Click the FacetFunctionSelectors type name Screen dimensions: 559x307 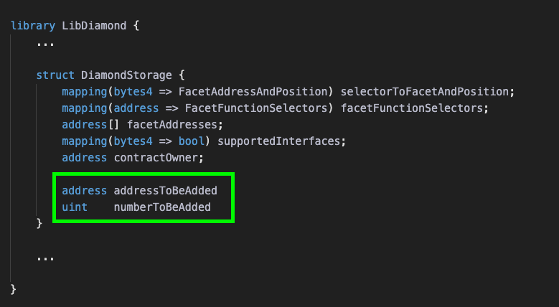click(x=256, y=108)
